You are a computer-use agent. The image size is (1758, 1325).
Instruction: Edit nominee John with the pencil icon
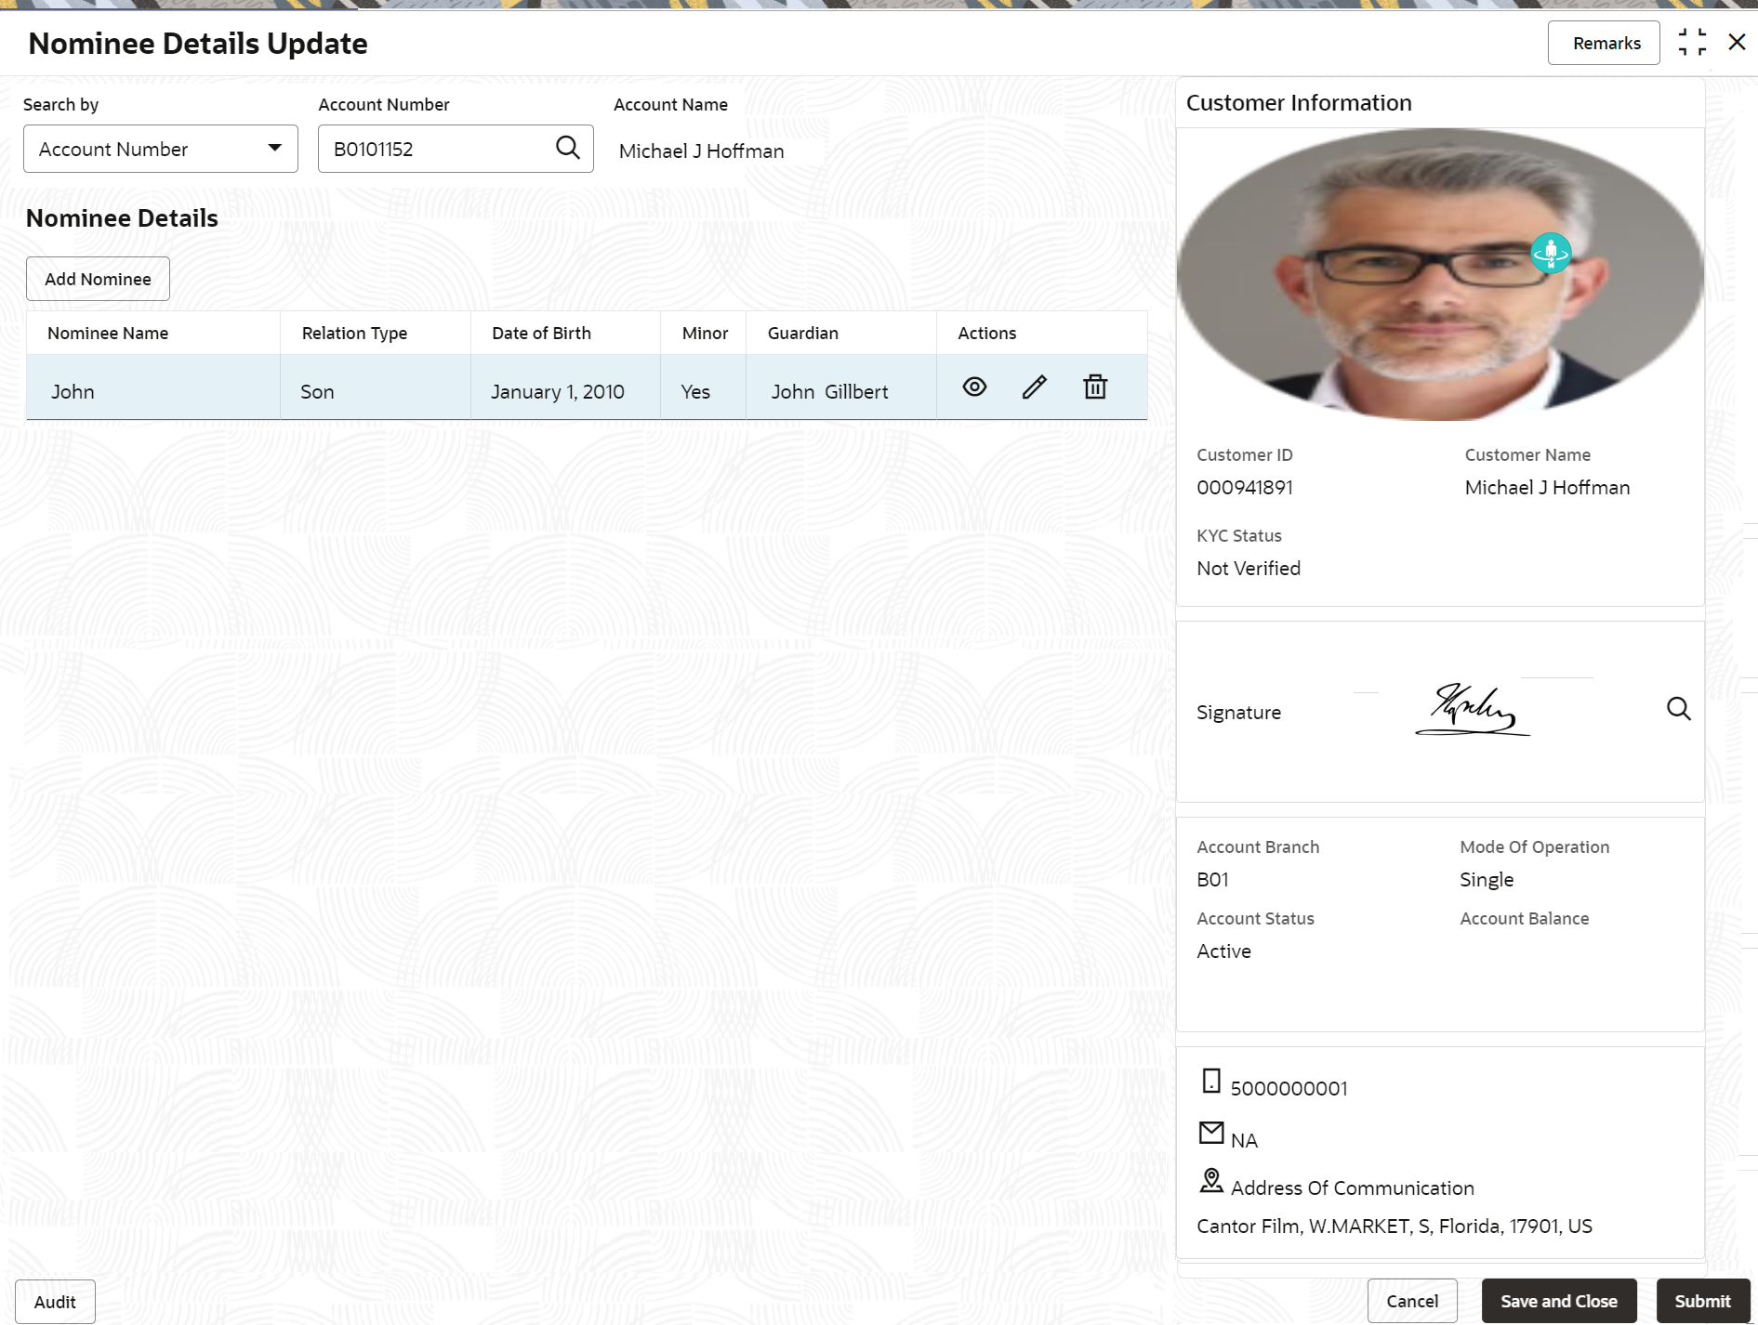[1034, 387]
